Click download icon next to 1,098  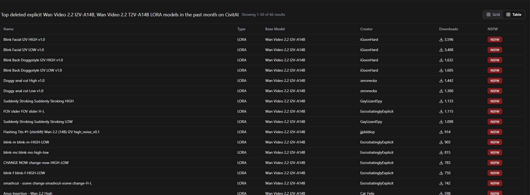click(x=441, y=122)
